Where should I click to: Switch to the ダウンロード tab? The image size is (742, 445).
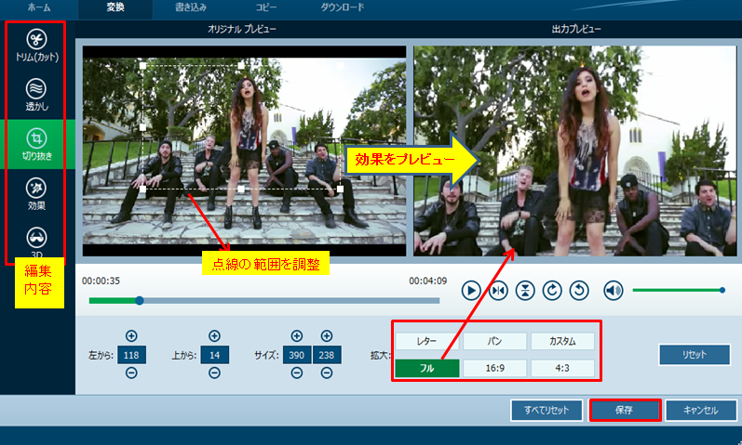click(343, 7)
